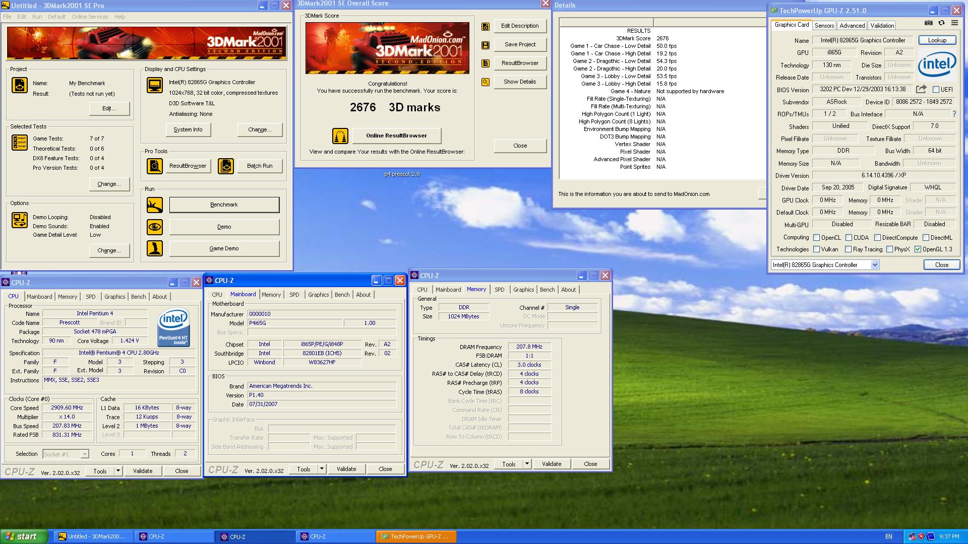The width and height of the screenshot is (968, 544).
Task: Open the Advanced tab in GPU-Z
Action: pos(852,26)
